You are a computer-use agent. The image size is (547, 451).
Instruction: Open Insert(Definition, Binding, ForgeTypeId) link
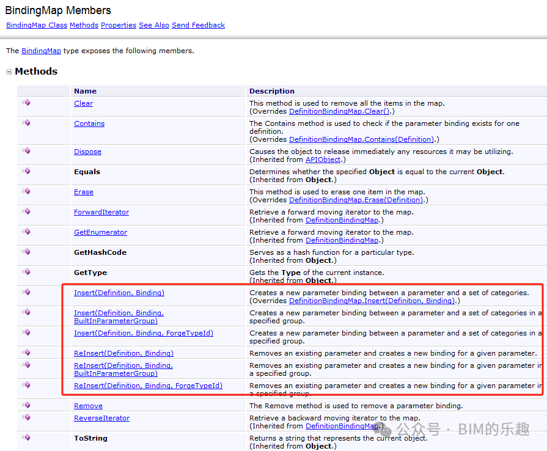pos(144,333)
